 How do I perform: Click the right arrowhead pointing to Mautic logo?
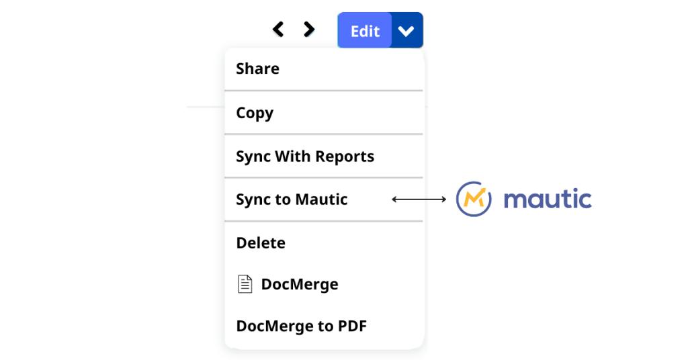[443, 199]
